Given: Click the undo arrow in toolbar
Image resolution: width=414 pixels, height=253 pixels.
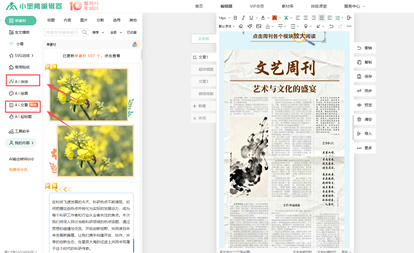Looking at the screenshot, I should (x=331, y=26).
